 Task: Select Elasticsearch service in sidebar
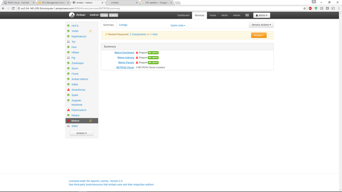[x=79, y=110]
